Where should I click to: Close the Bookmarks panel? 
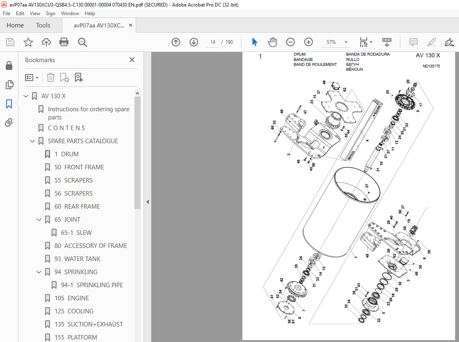pos(132,60)
